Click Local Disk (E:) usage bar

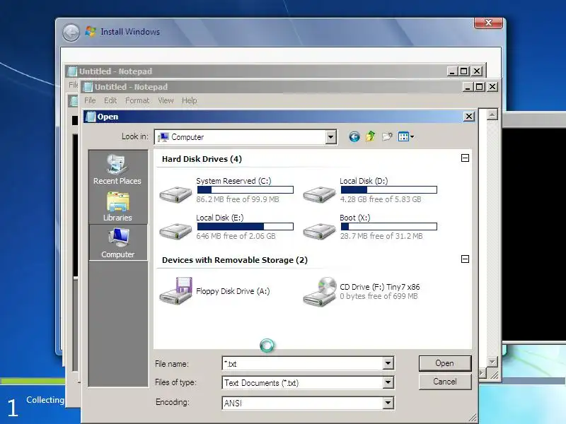(245, 226)
